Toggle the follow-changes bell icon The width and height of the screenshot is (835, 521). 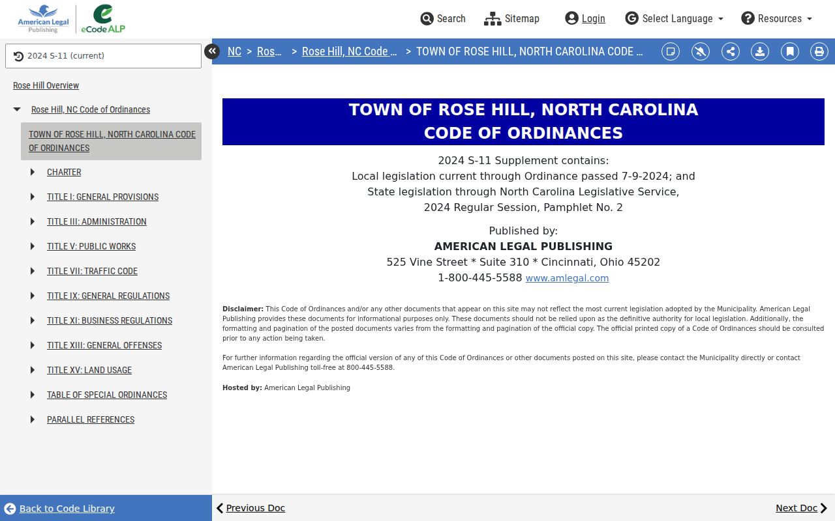click(x=701, y=51)
